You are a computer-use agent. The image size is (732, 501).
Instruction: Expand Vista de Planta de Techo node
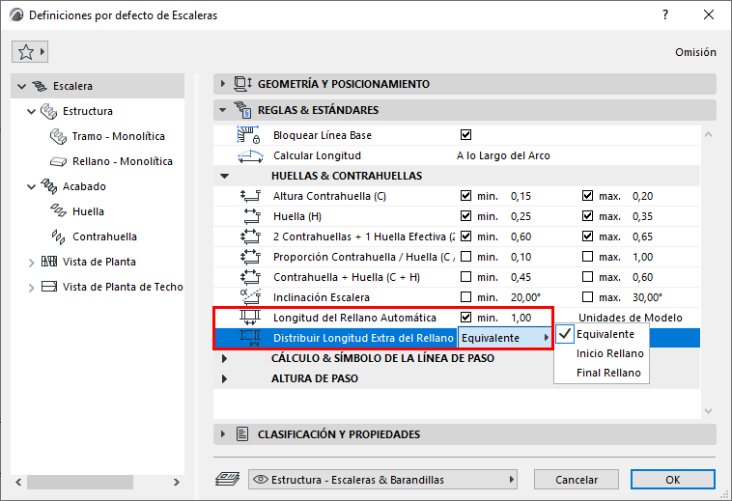(31, 288)
